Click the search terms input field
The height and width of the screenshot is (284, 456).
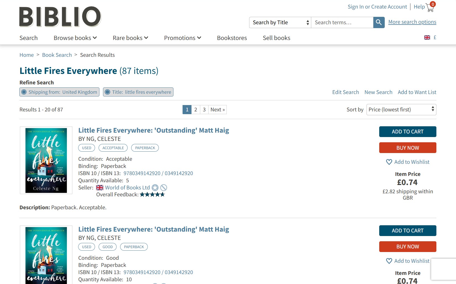pyautogui.click(x=342, y=22)
